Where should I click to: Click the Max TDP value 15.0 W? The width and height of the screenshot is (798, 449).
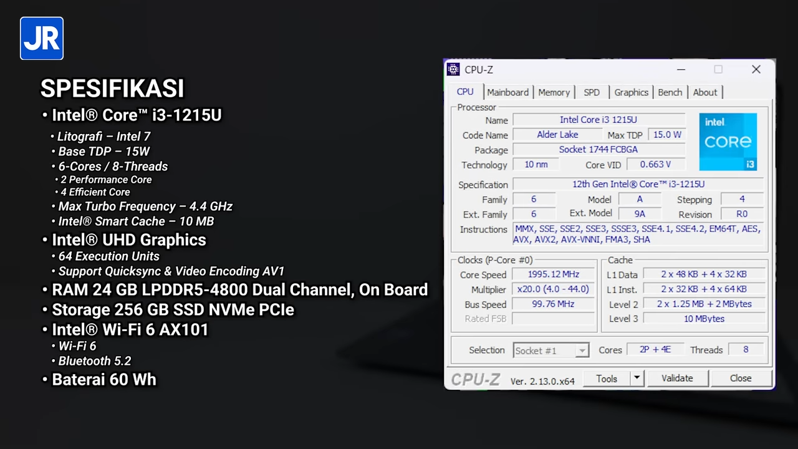click(666, 135)
